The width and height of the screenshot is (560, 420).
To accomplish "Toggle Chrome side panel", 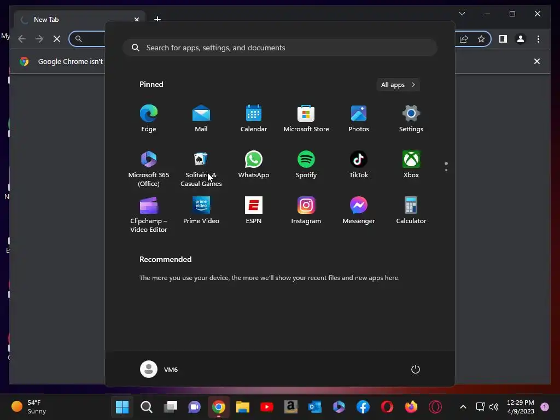I will tap(503, 39).
